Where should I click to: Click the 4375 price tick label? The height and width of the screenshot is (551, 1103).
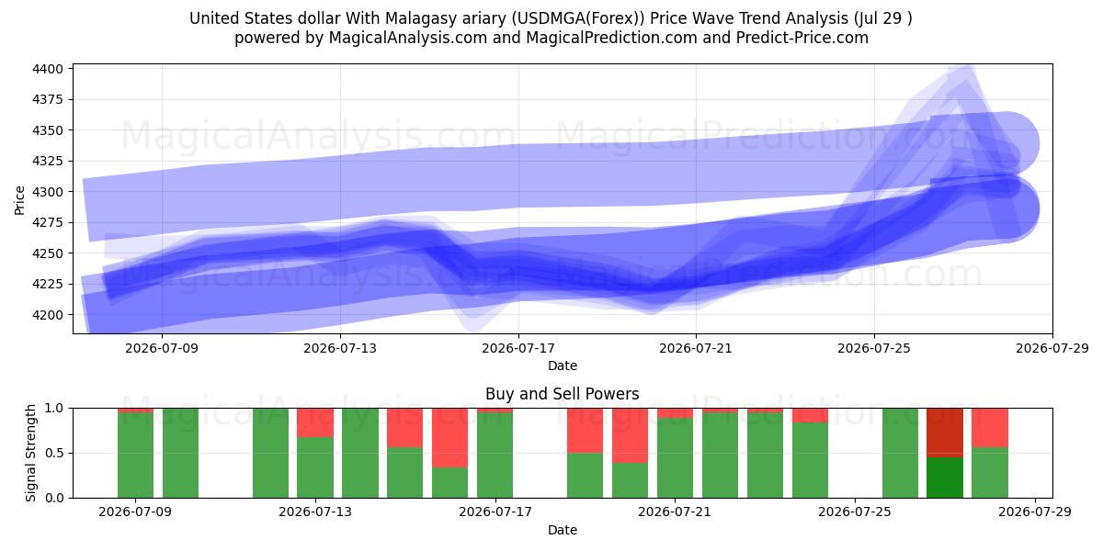pyautogui.click(x=48, y=99)
